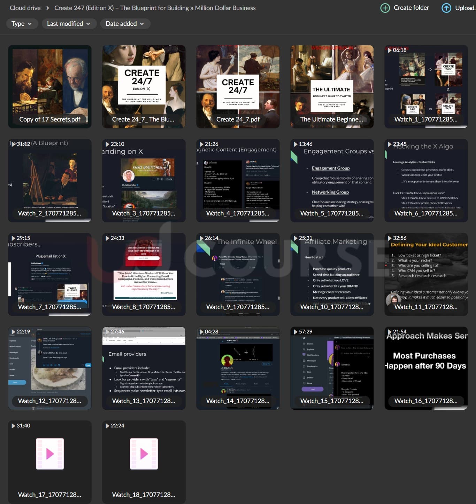Click the pink video file icon on Watch_17
Viewport: 476px width, 504px height.
pyautogui.click(x=50, y=454)
